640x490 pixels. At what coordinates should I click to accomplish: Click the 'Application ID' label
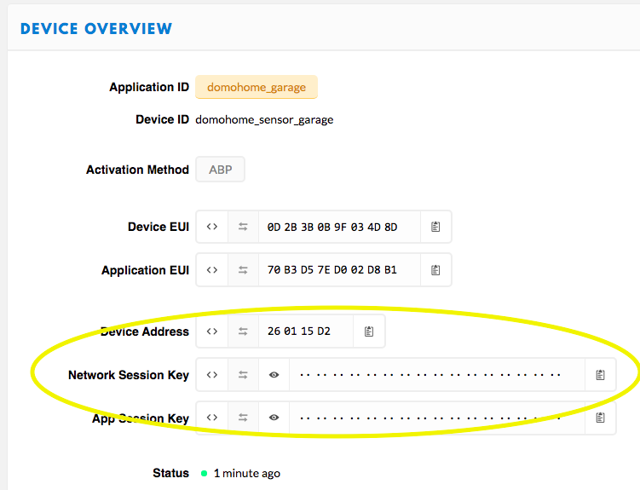click(x=149, y=87)
